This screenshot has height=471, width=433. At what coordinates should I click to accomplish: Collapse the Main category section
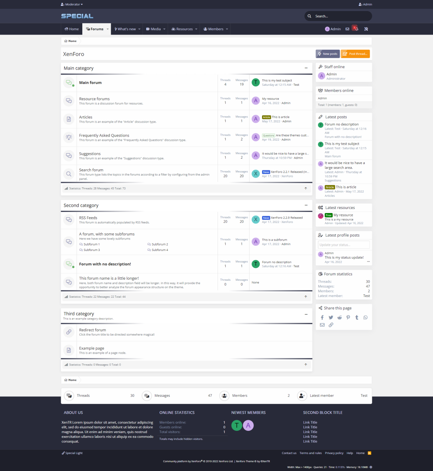click(306, 68)
